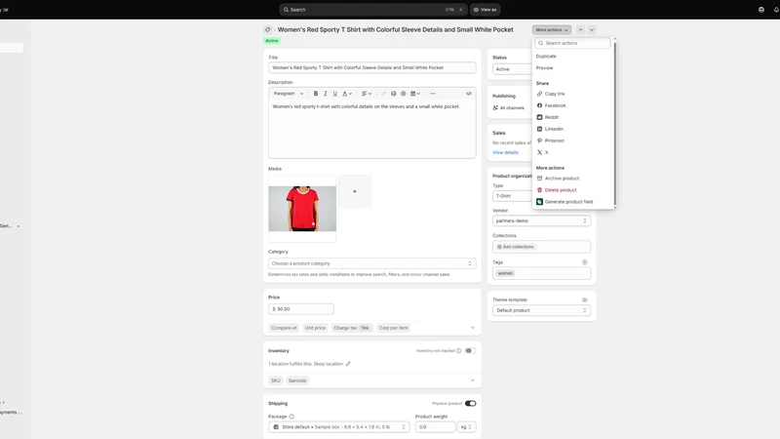Screen dimensions: 780x439
Task: Toggle inventory tracking switch
Action: tap(470, 351)
